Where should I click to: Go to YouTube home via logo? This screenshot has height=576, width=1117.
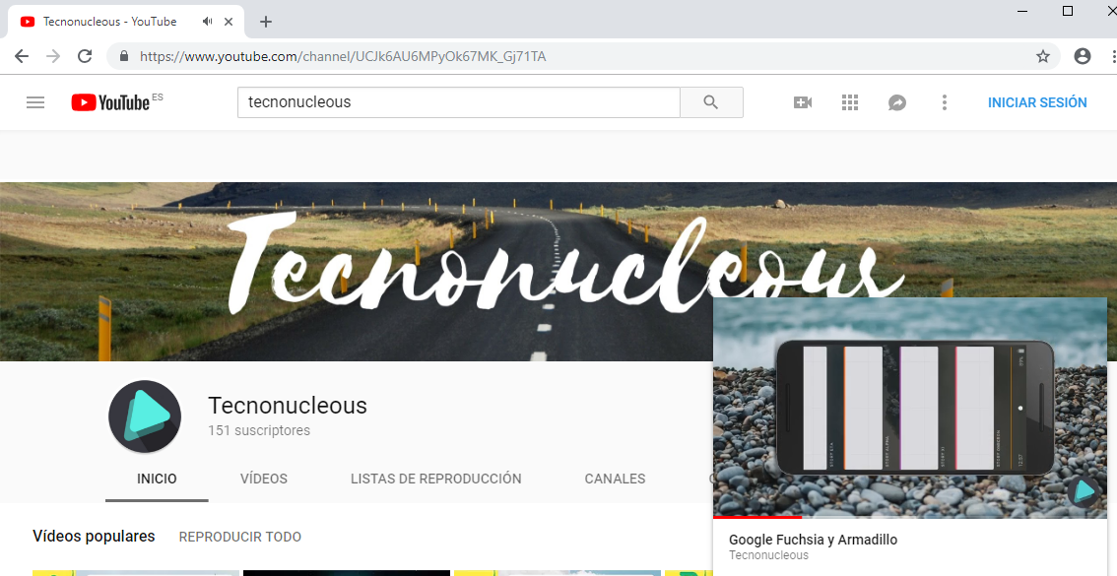point(110,102)
